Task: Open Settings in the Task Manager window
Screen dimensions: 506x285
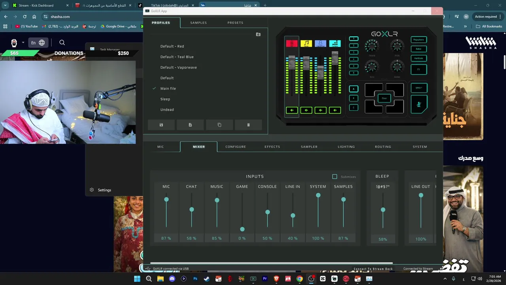Action: [100, 190]
